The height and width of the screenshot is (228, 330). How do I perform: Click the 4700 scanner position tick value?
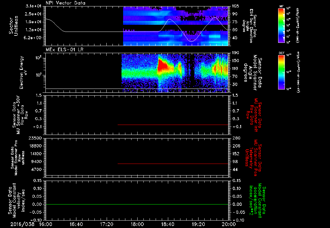(36, 169)
